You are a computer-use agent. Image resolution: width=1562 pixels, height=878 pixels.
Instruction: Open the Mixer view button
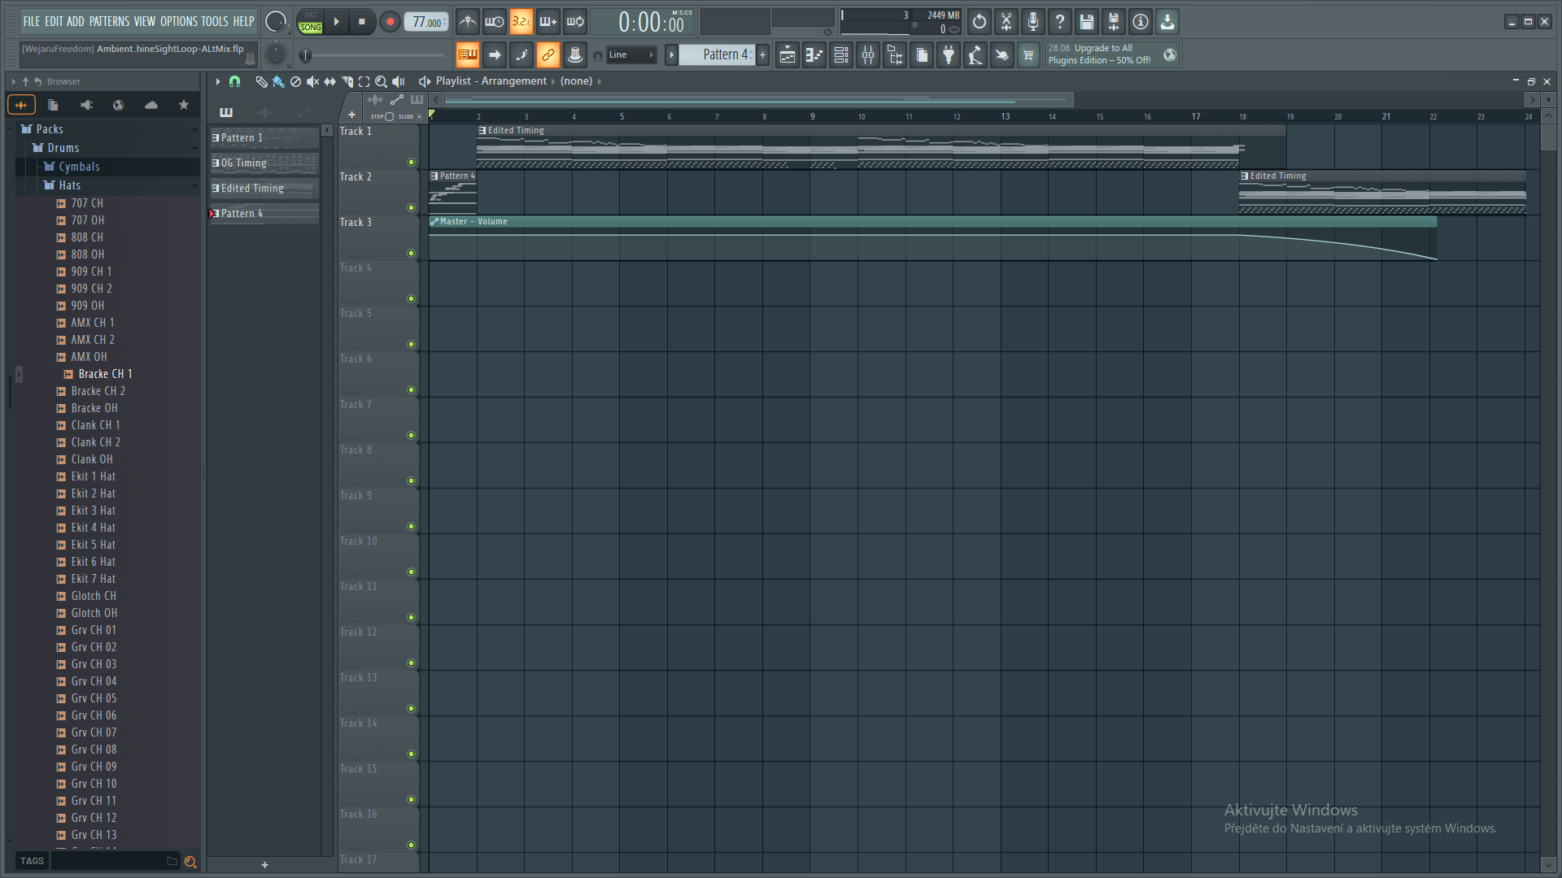868,55
